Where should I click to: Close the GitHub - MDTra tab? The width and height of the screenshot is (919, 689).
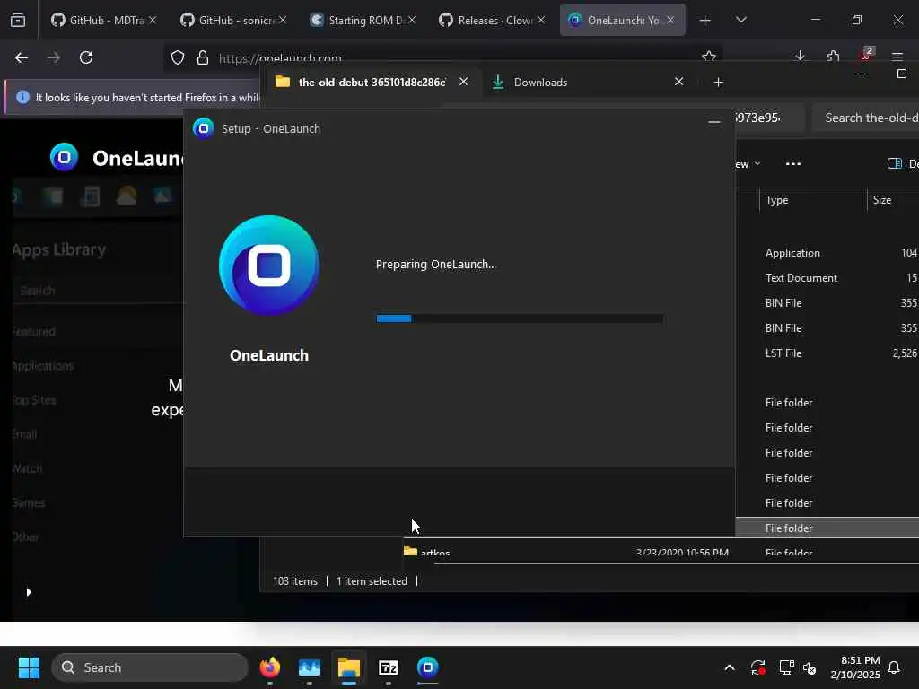click(x=153, y=20)
